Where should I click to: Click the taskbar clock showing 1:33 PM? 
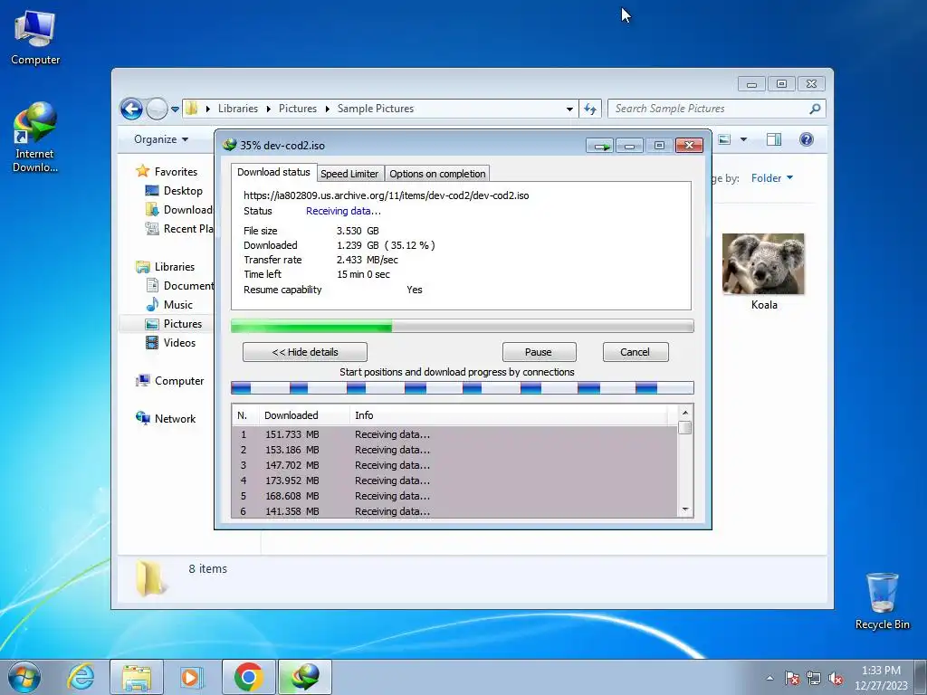tap(881, 677)
